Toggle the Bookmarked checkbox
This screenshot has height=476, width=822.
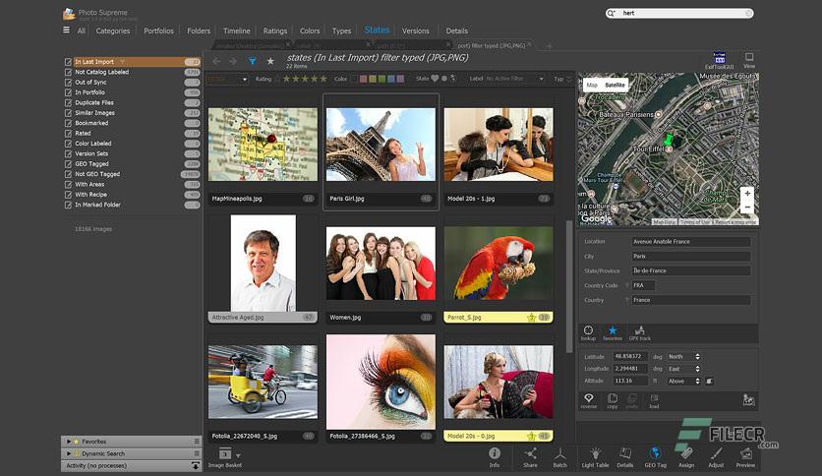pyautogui.click(x=68, y=123)
